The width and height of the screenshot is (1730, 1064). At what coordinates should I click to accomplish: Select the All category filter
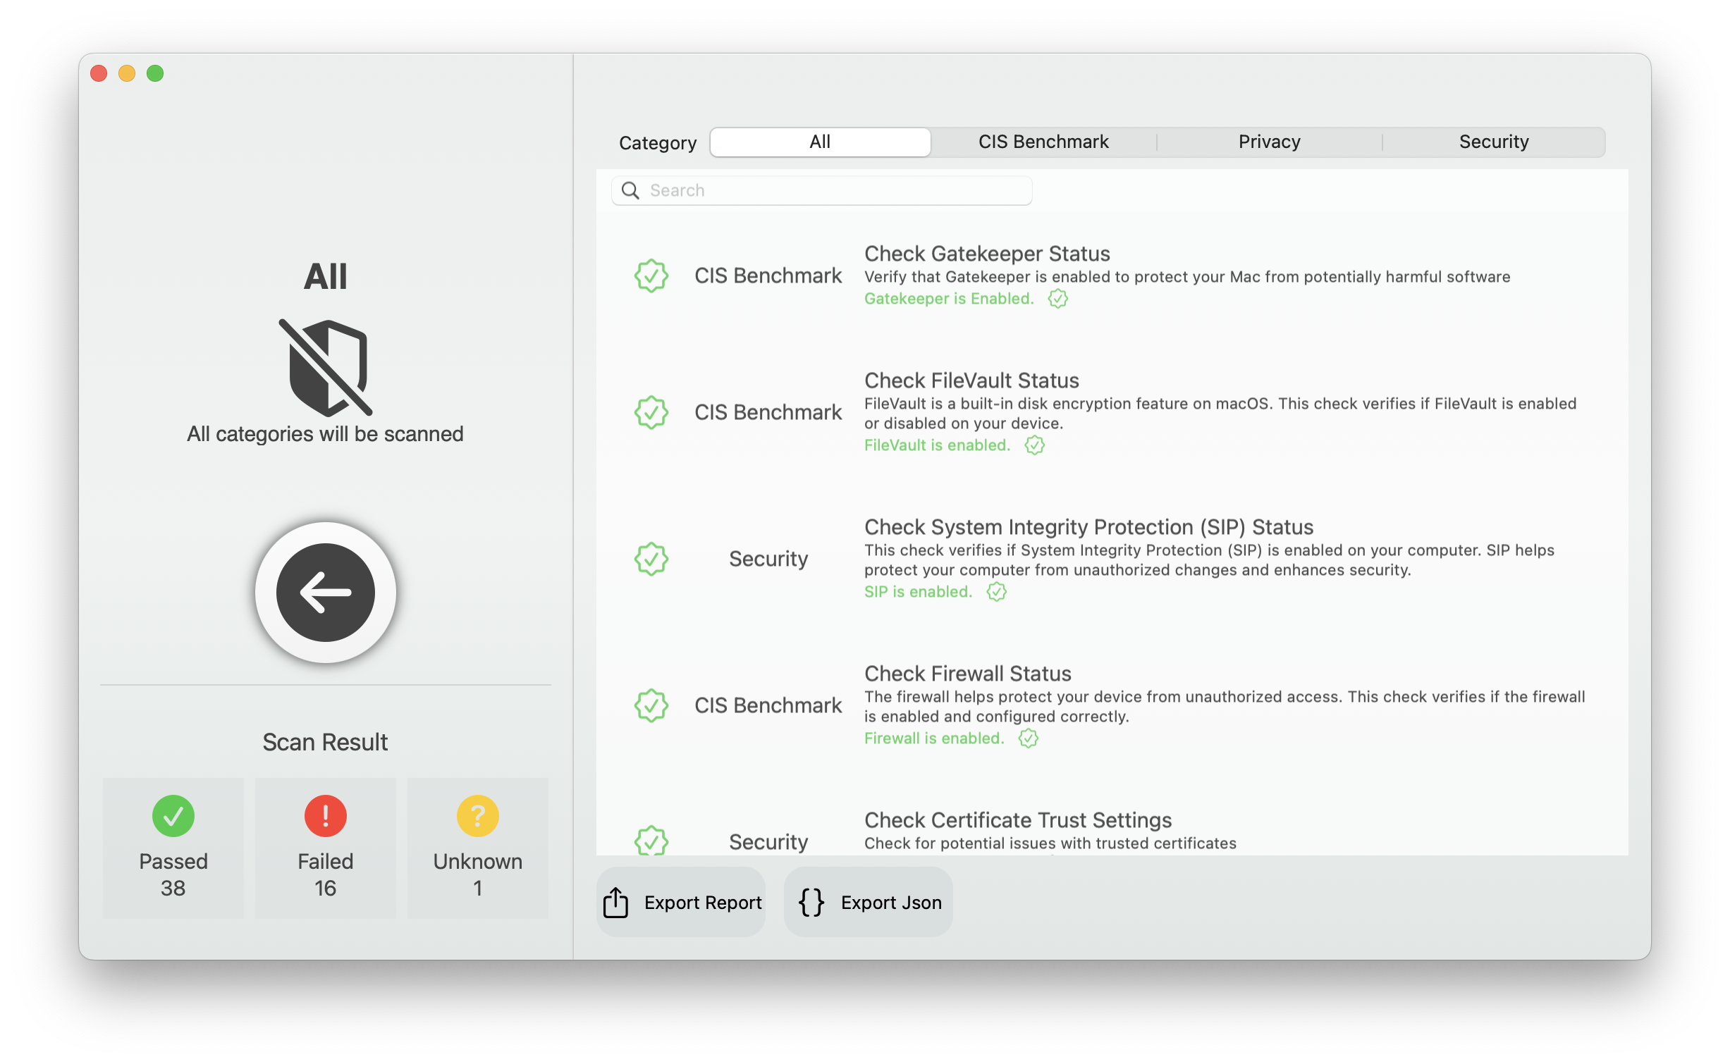817,140
